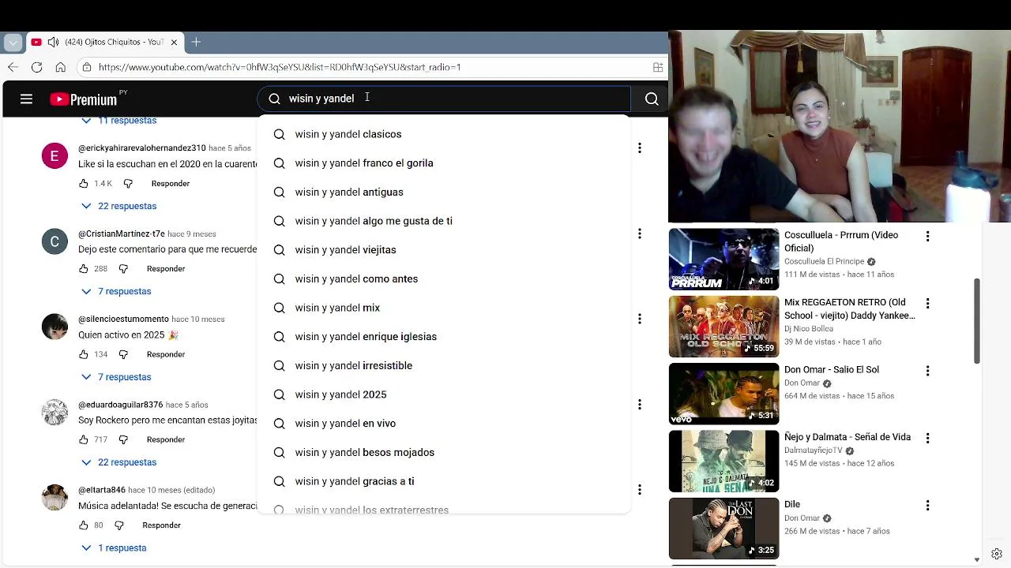
Task: Expand 22 respuestas under eduardoaguilar8376 comment
Action: pos(118,462)
